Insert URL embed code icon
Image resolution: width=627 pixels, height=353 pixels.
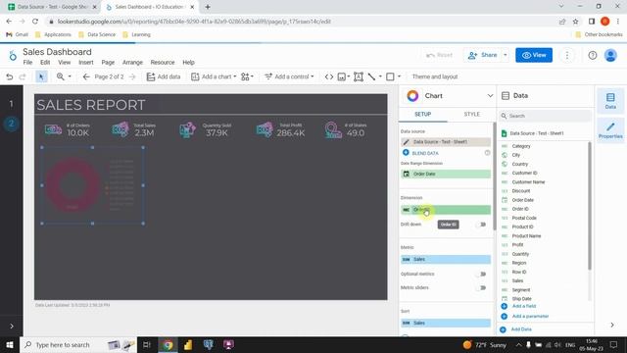329,76
